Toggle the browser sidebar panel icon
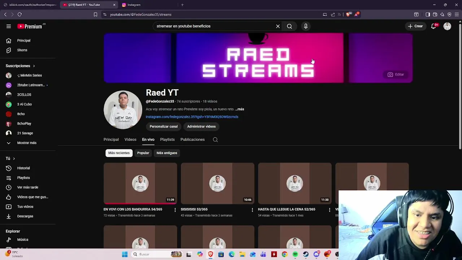The width and height of the screenshot is (462, 260). click(428, 14)
